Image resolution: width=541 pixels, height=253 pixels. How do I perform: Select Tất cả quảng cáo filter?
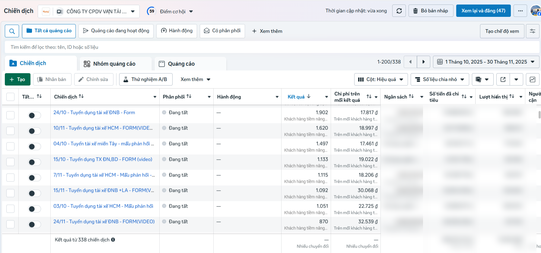pyautogui.click(x=49, y=31)
